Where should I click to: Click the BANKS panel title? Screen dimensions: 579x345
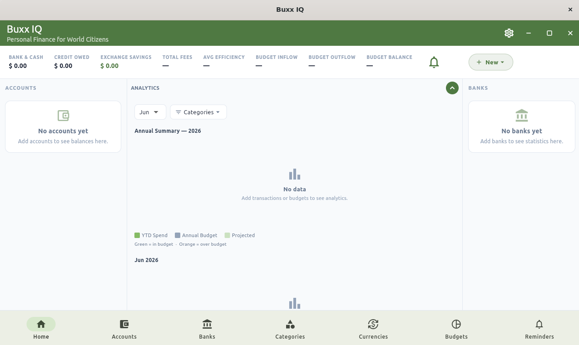click(x=478, y=88)
